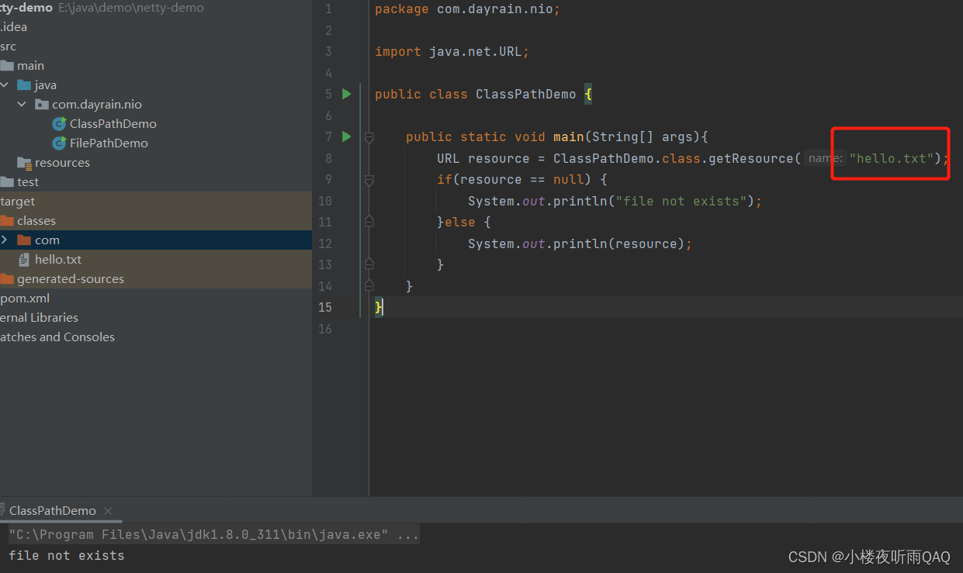
Task: Click if(resource == null) condition
Action: coord(521,180)
